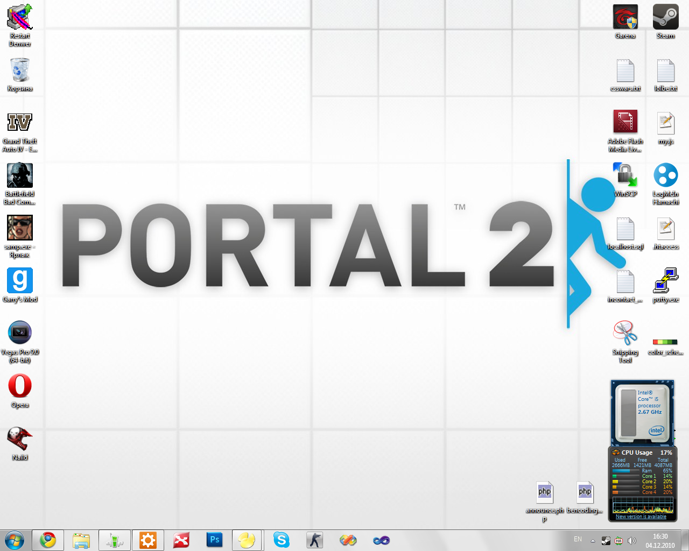
Task: Open the volume control in the tray
Action: [x=632, y=541]
